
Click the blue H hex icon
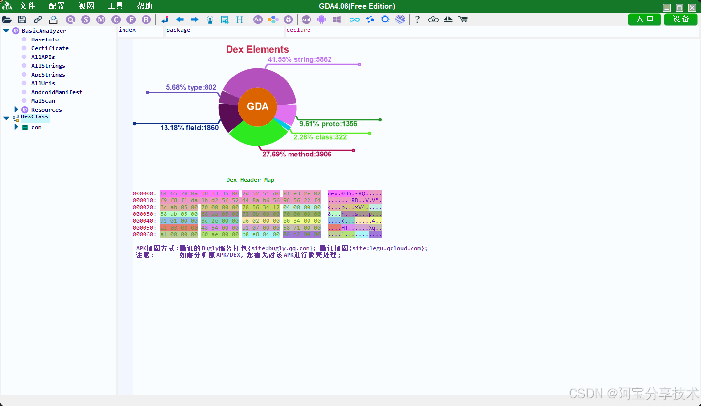click(x=240, y=19)
